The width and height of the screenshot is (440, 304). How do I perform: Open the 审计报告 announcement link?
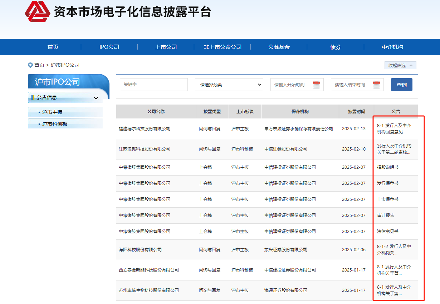coord(386,216)
